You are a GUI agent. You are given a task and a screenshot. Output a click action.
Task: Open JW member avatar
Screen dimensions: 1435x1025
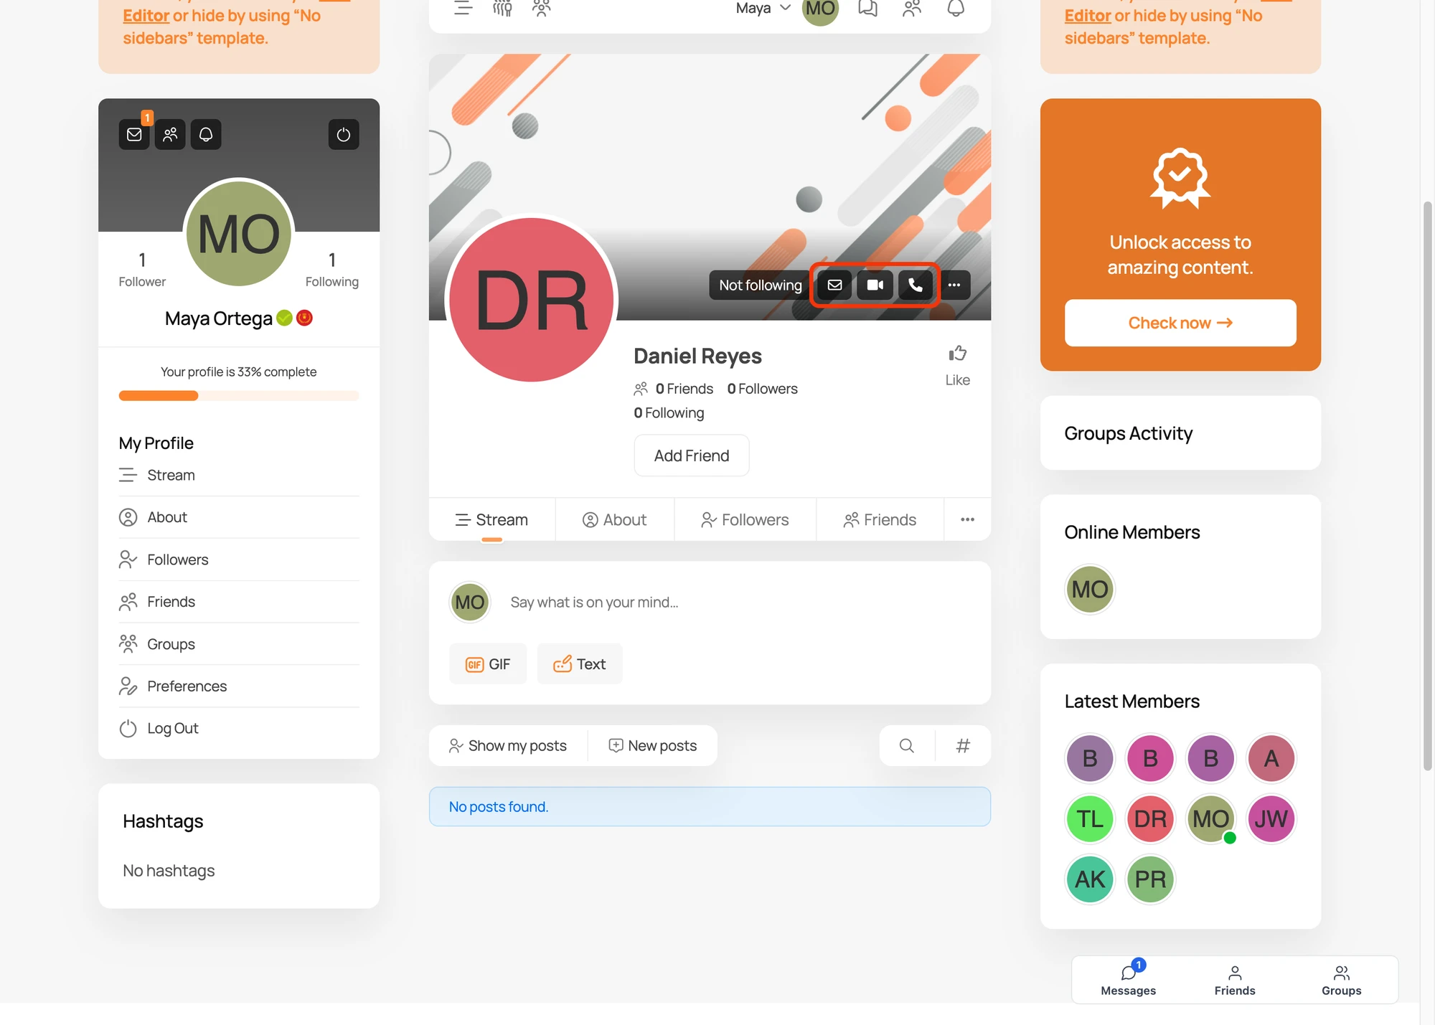[1271, 819]
